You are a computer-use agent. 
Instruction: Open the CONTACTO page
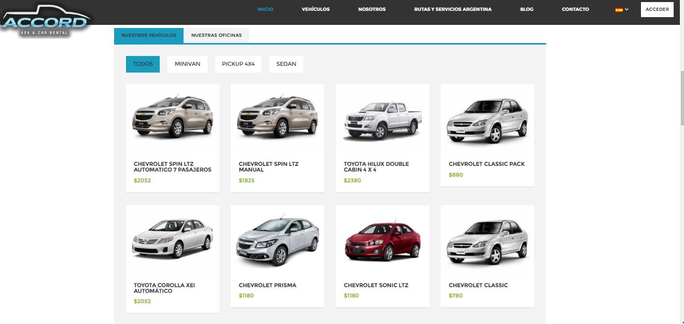575,9
